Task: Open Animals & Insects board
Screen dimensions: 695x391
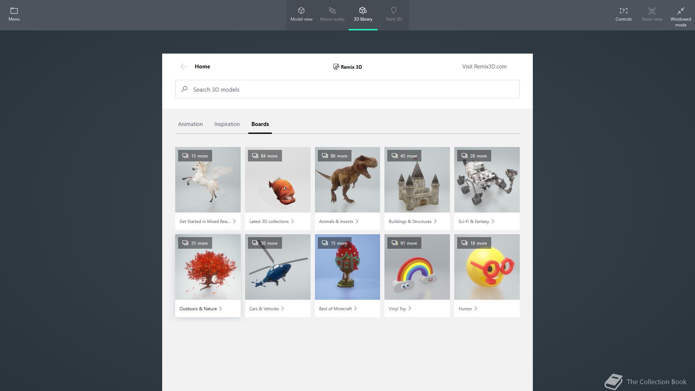Action: coord(347,221)
